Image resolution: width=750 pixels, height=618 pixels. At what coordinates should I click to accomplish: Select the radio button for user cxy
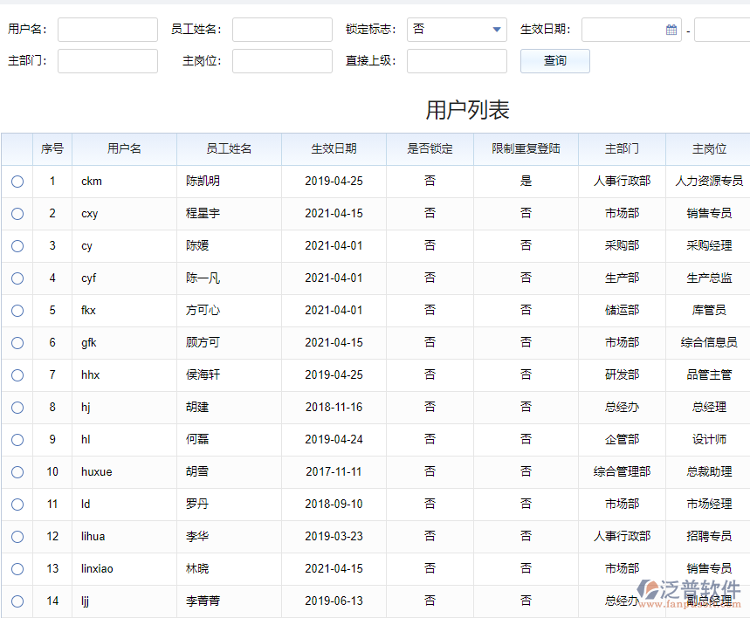pos(17,214)
